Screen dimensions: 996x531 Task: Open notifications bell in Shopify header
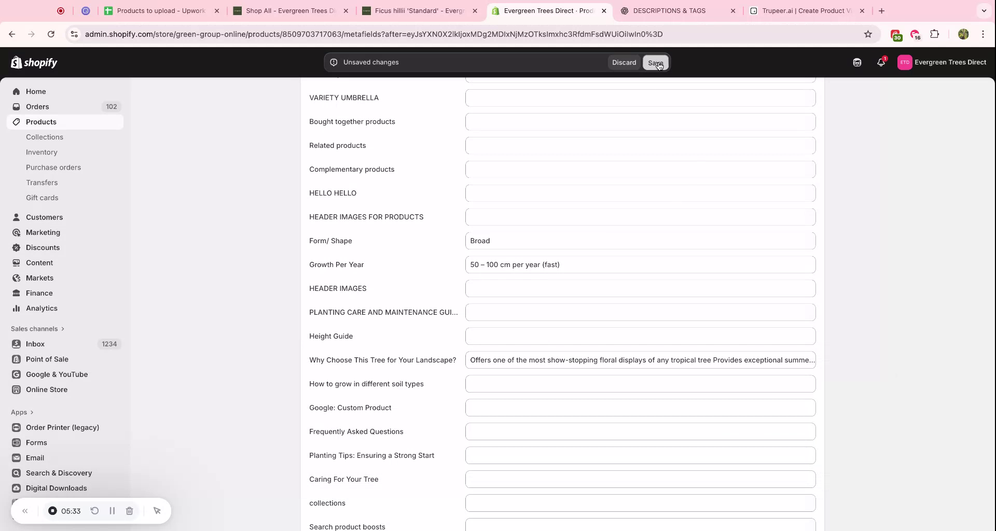coord(880,62)
